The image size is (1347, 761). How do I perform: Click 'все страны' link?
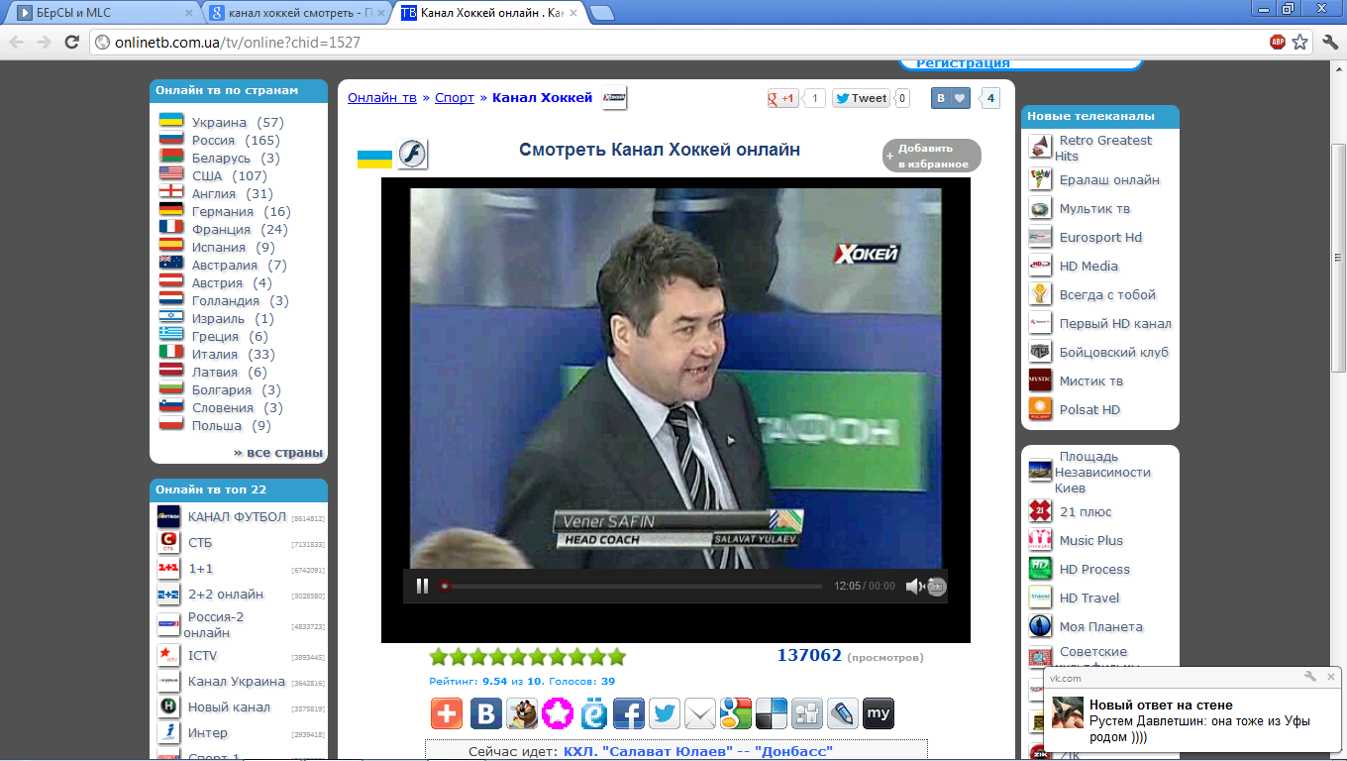(278, 452)
